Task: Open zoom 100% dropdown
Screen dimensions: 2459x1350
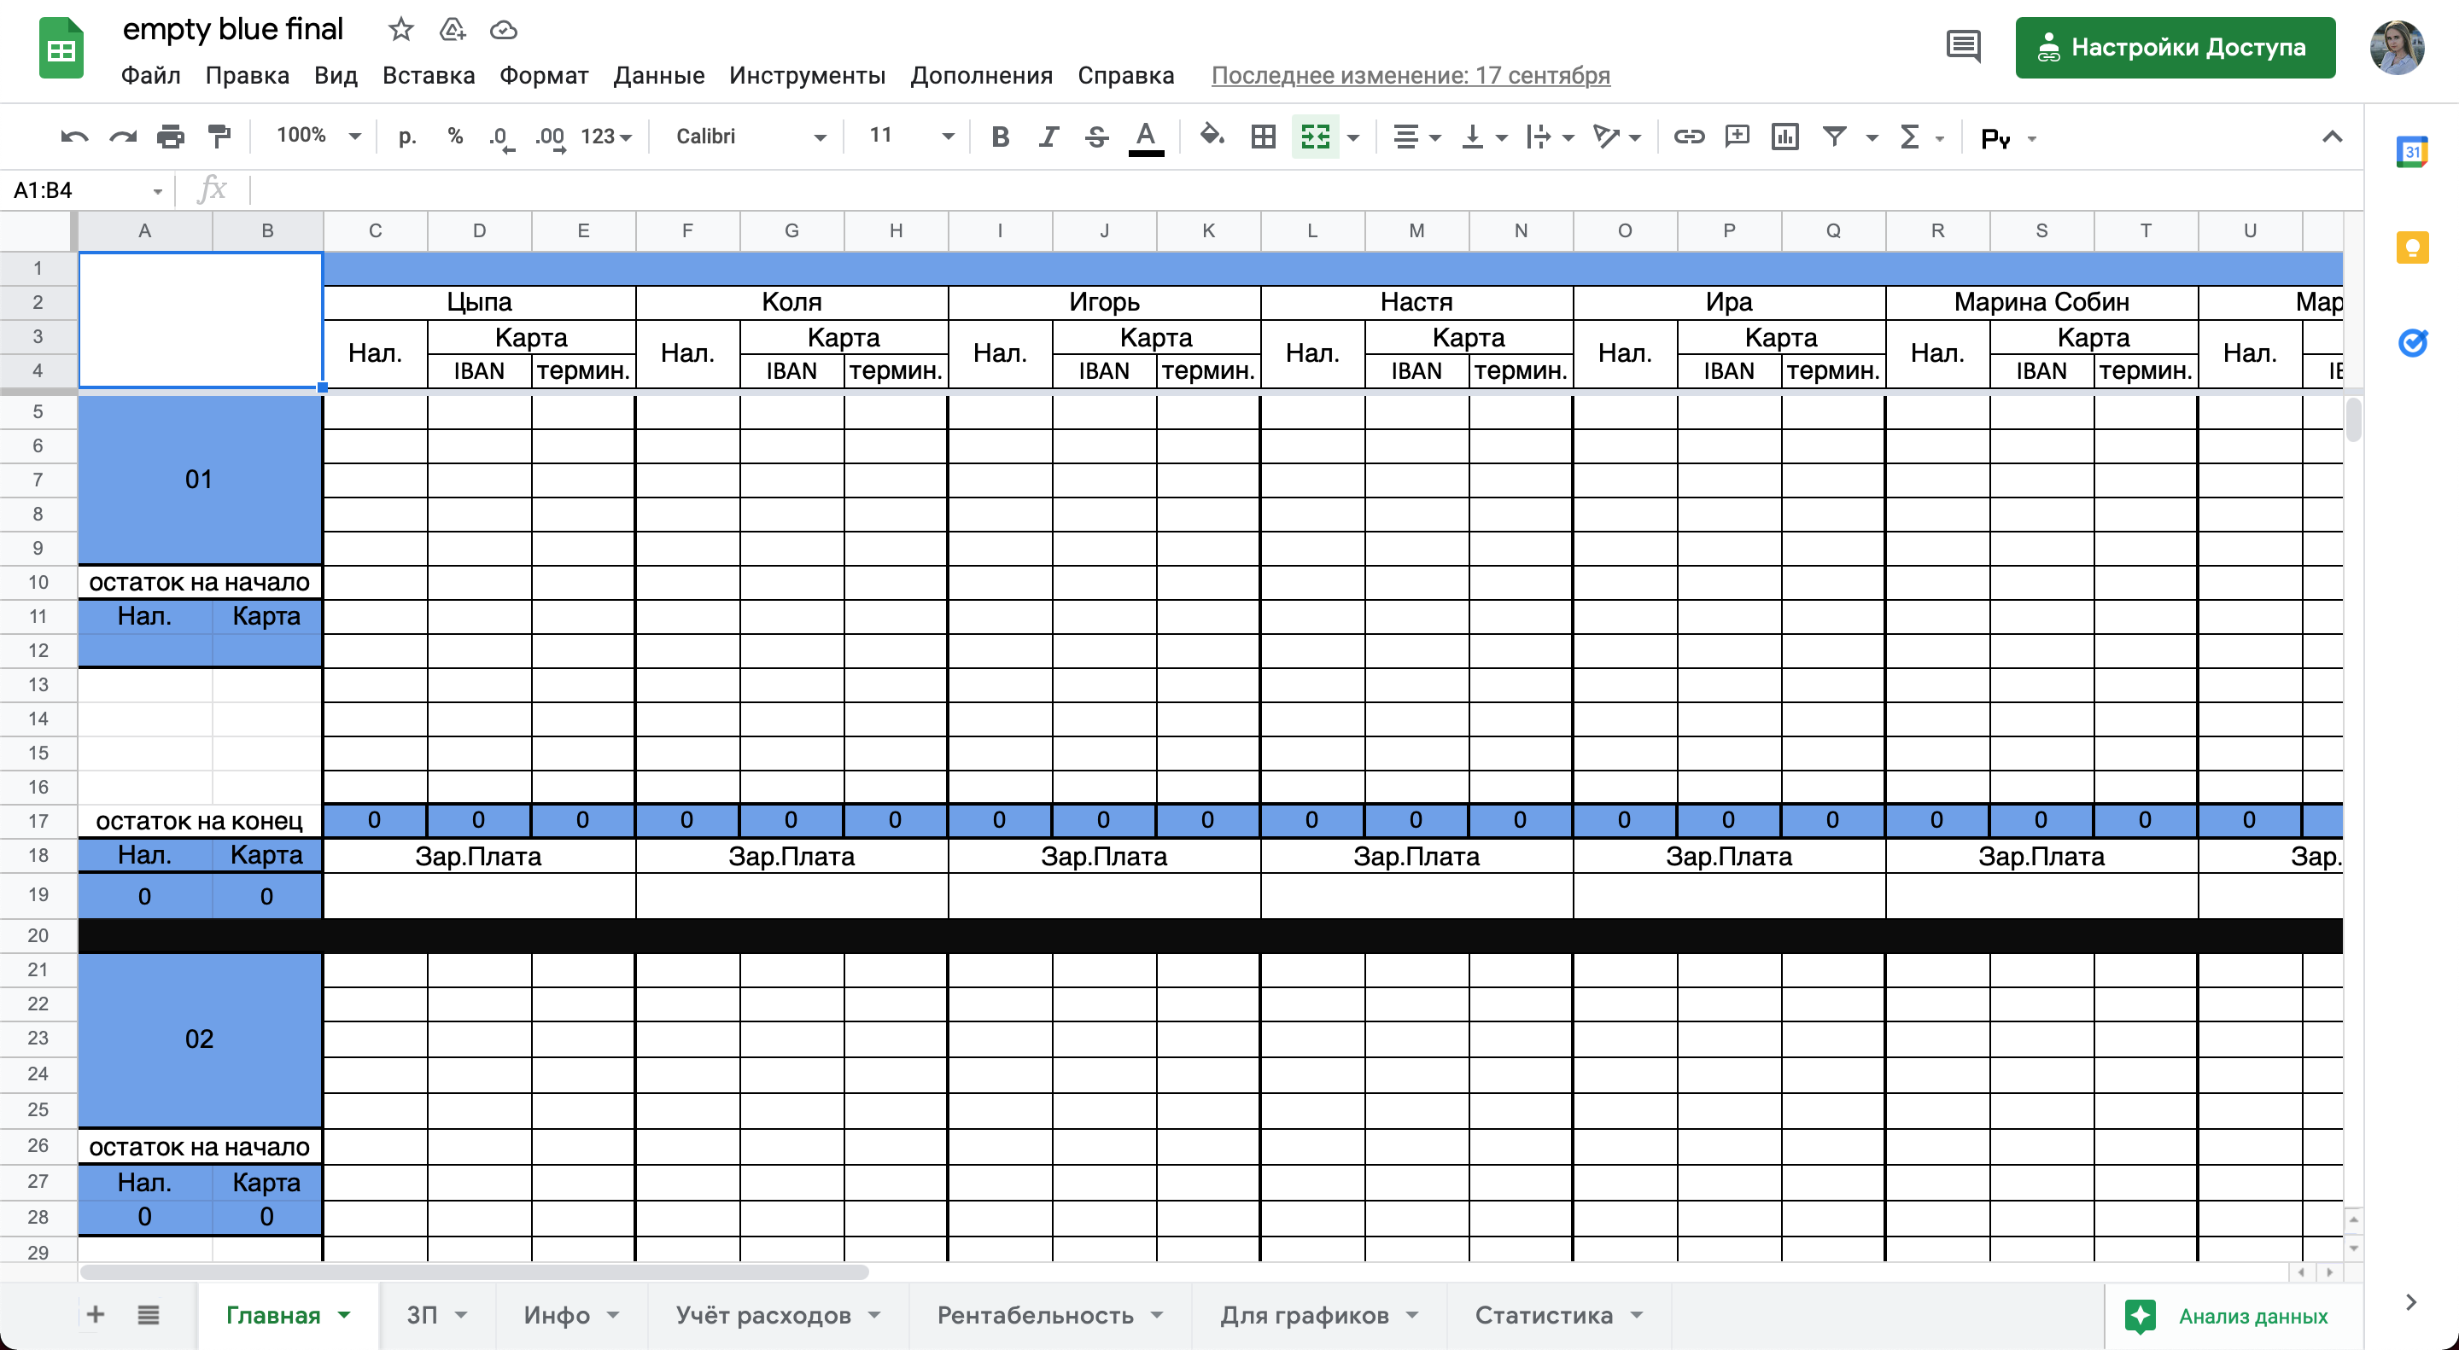Action: click(x=318, y=137)
